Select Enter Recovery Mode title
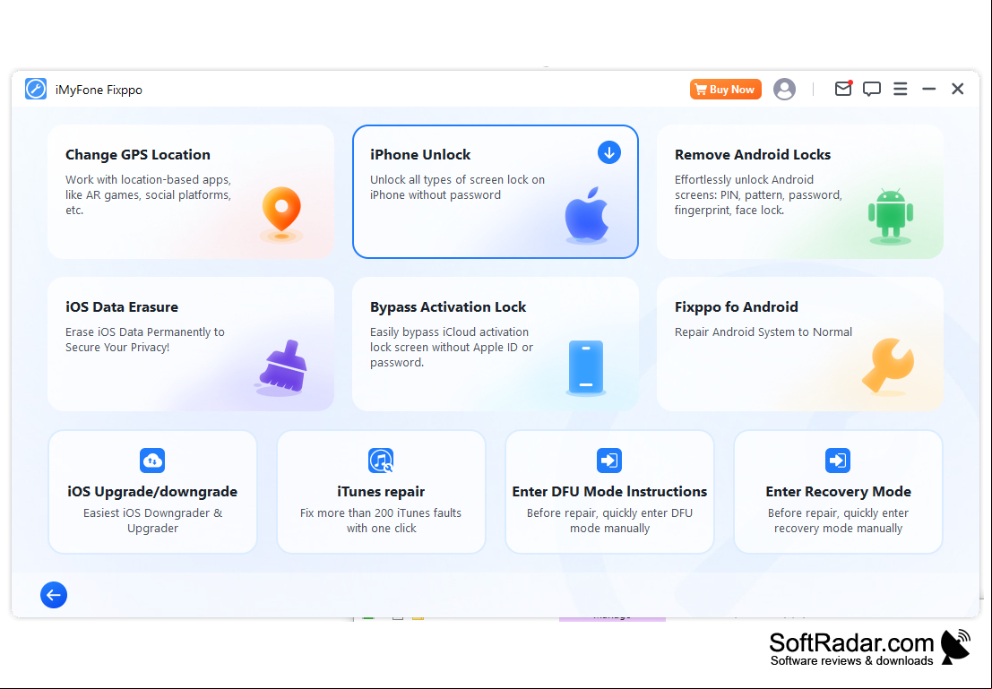This screenshot has height=689, width=992. [838, 492]
